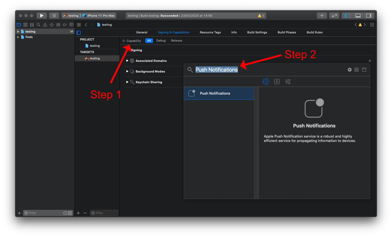Add a new Capability
The height and width of the screenshot is (237, 392).
(x=132, y=41)
